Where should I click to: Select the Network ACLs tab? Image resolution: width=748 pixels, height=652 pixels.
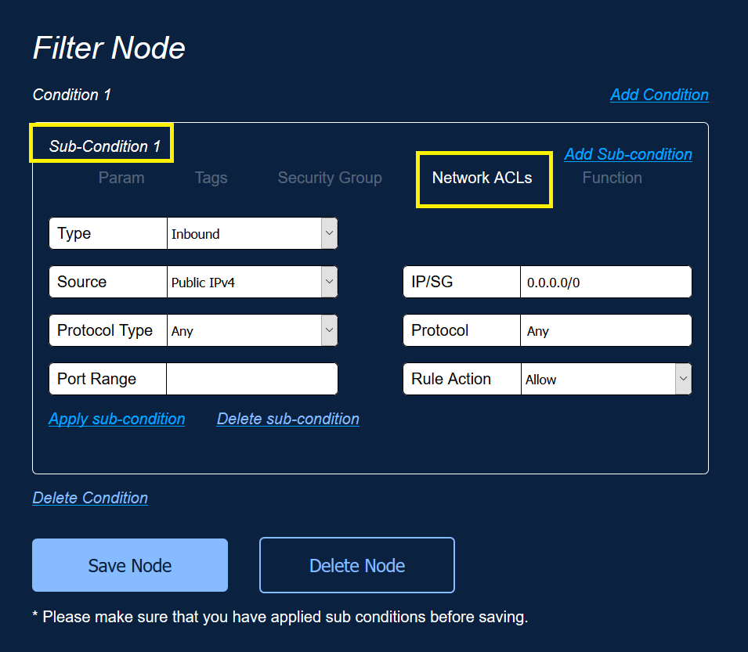point(482,178)
